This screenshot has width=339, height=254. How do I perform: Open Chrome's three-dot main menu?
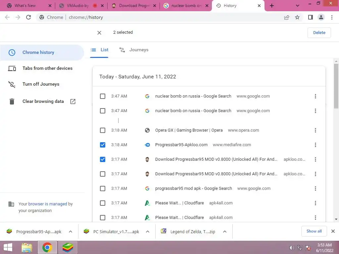point(332,17)
